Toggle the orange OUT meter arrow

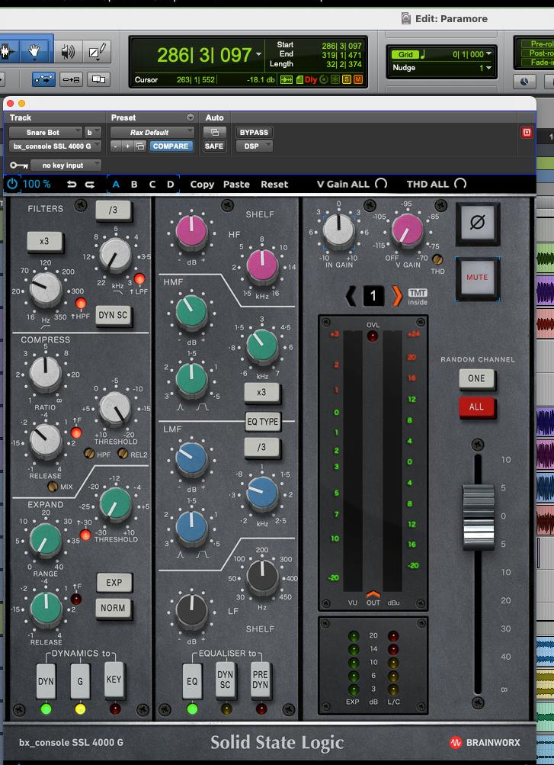point(373,593)
